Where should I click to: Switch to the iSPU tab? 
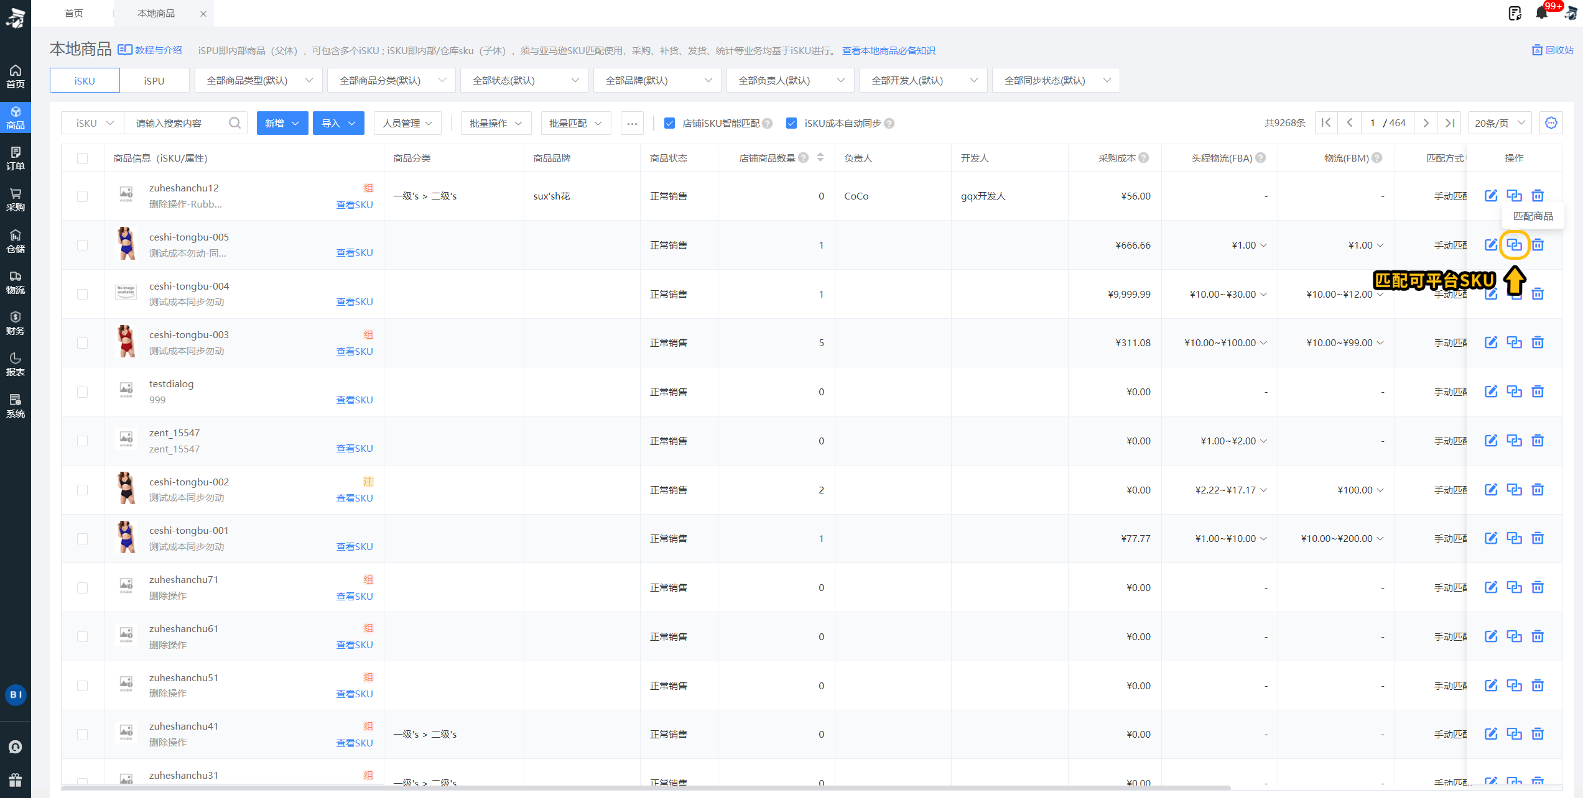(154, 81)
